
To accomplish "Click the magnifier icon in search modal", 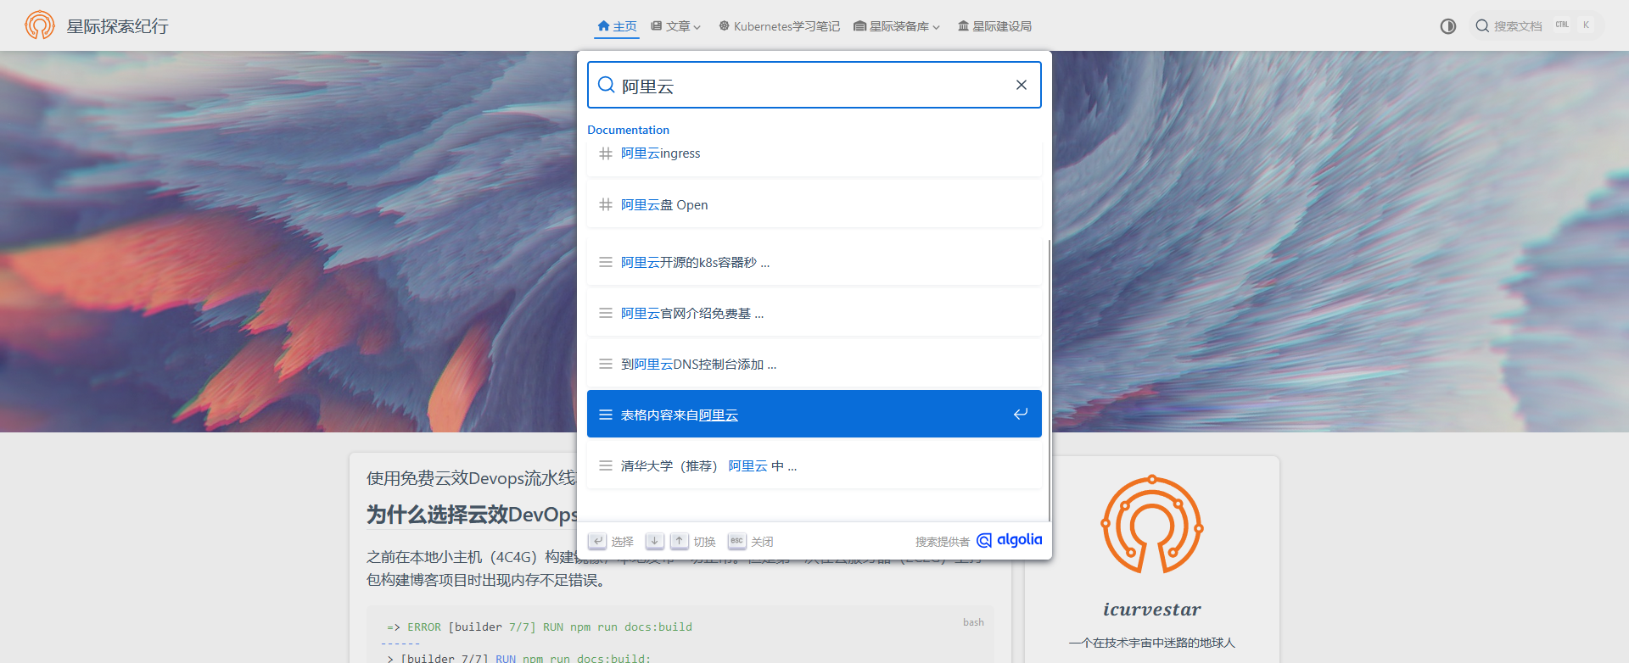I will click(x=606, y=85).
